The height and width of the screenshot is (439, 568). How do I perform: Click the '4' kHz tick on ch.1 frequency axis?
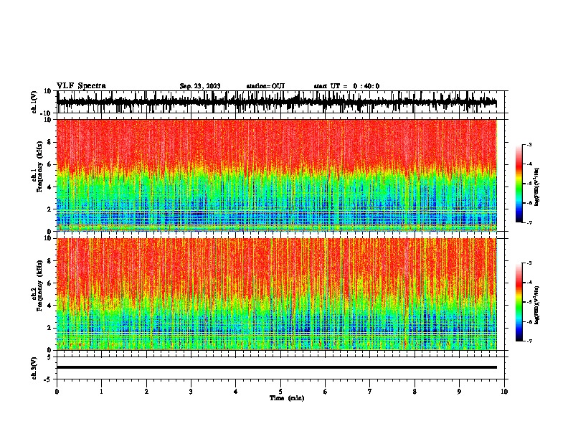[x=50, y=187]
